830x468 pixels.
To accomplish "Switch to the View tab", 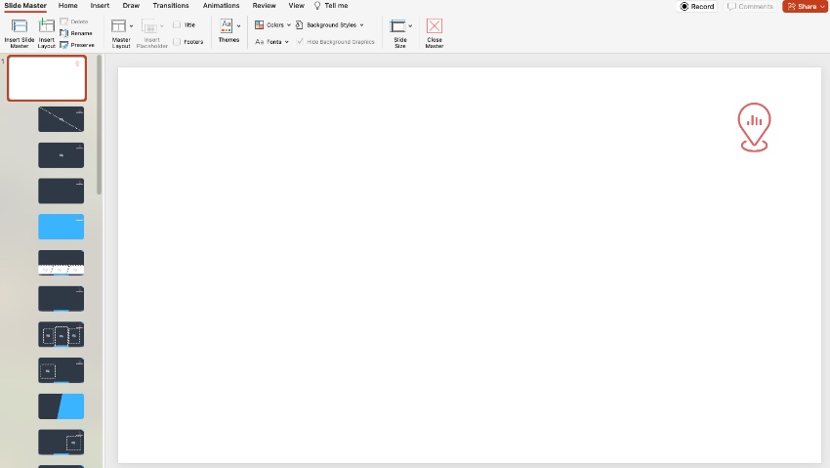I will click(297, 5).
